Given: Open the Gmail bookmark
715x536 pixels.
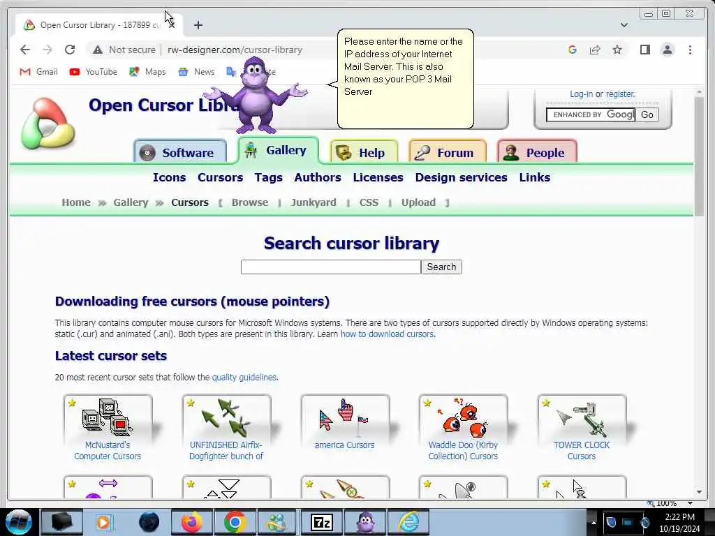Looking at the screenshot, I should point(39,72).
